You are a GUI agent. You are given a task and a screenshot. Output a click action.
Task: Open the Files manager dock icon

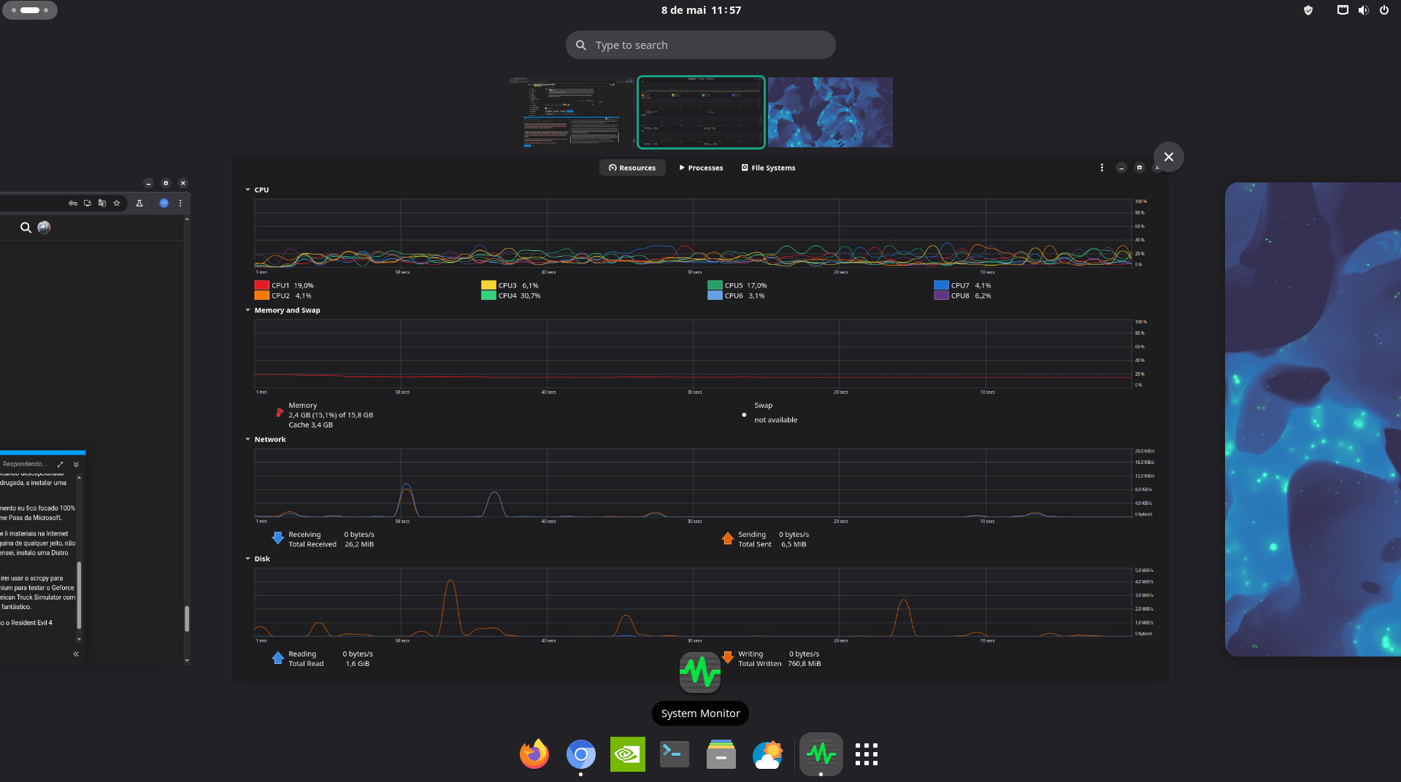click(x=721, y=754)
